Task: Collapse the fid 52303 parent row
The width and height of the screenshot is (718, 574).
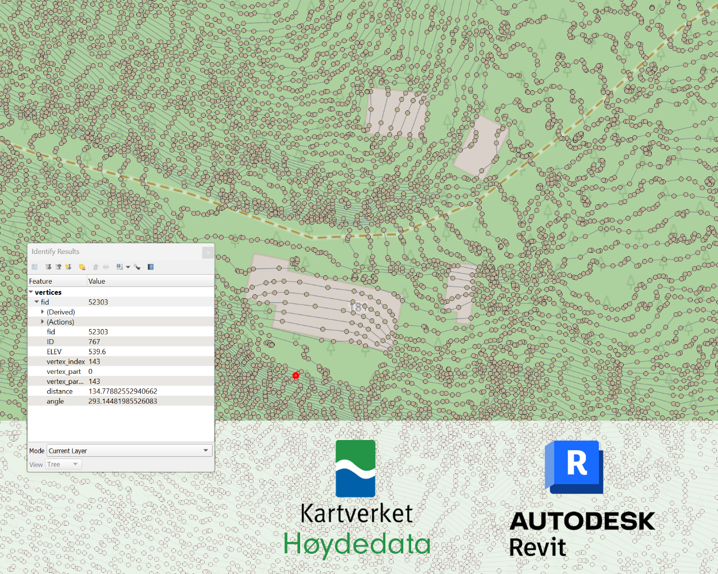Action: [37, 302]
